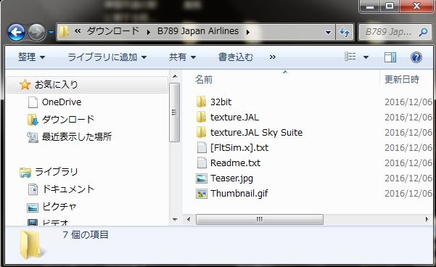Click the download folder icon in favorites
The height and width of the screenshot is (267, 436).
[33, 120]
